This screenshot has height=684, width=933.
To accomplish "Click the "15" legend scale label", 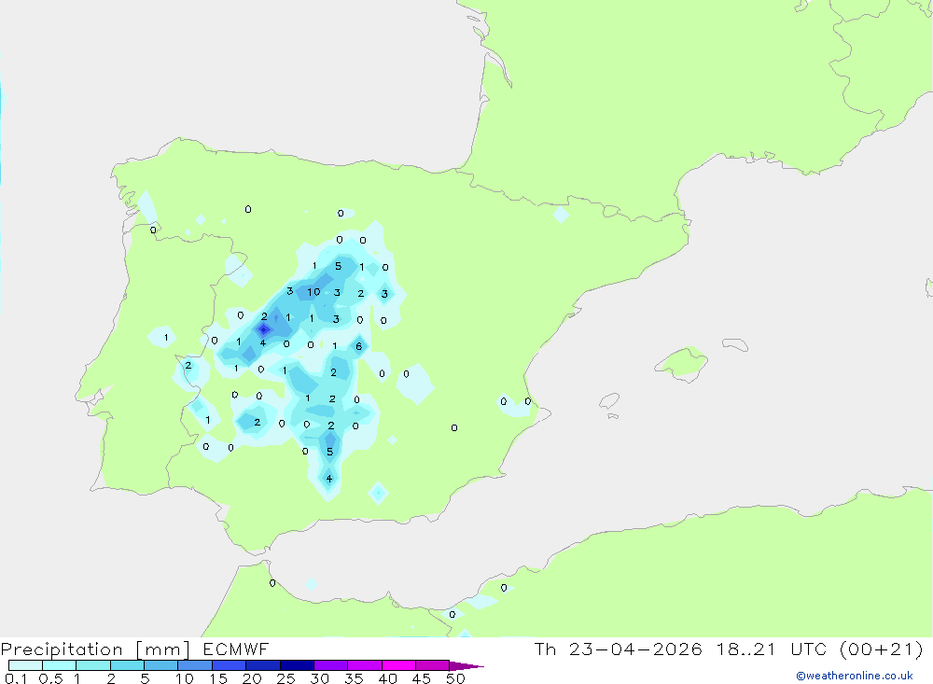I will click(x=217, y=678).
